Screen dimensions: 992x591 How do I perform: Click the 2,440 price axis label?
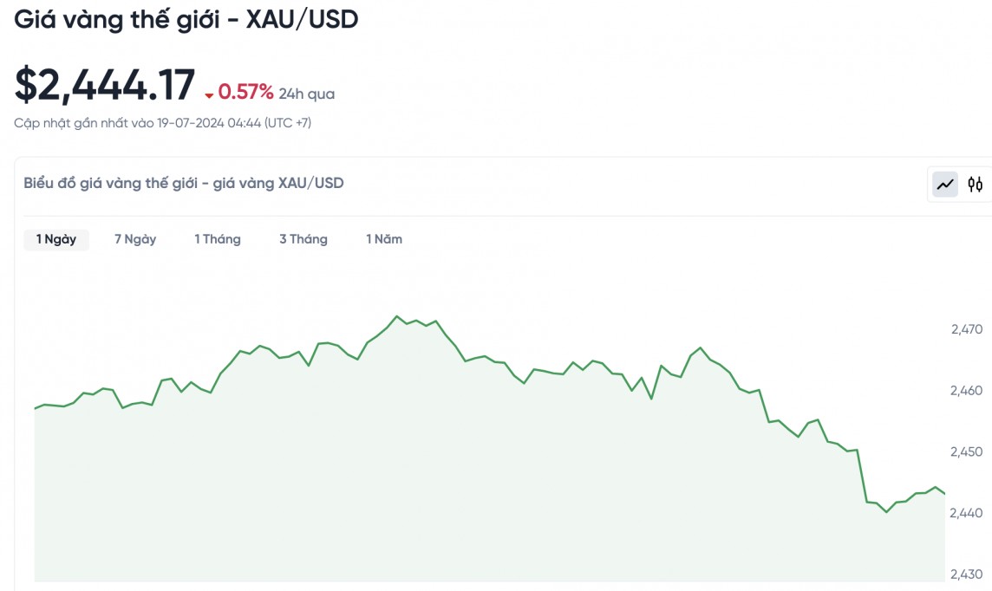966,513
